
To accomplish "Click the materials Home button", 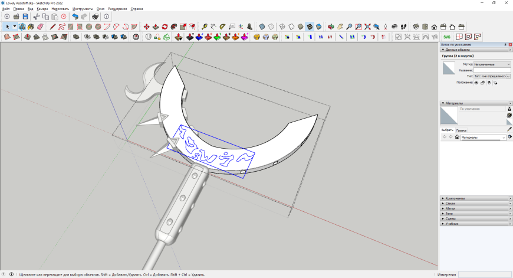I will tap(457, 137).
